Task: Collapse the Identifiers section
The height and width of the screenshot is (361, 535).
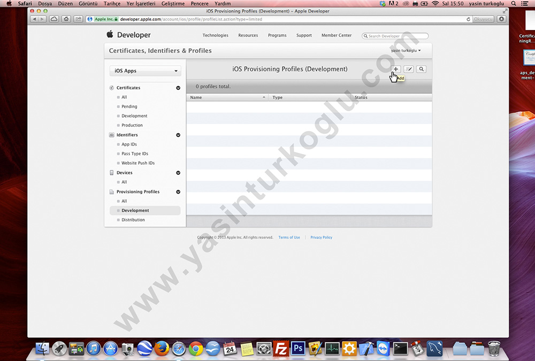Action: pos(178,135)
